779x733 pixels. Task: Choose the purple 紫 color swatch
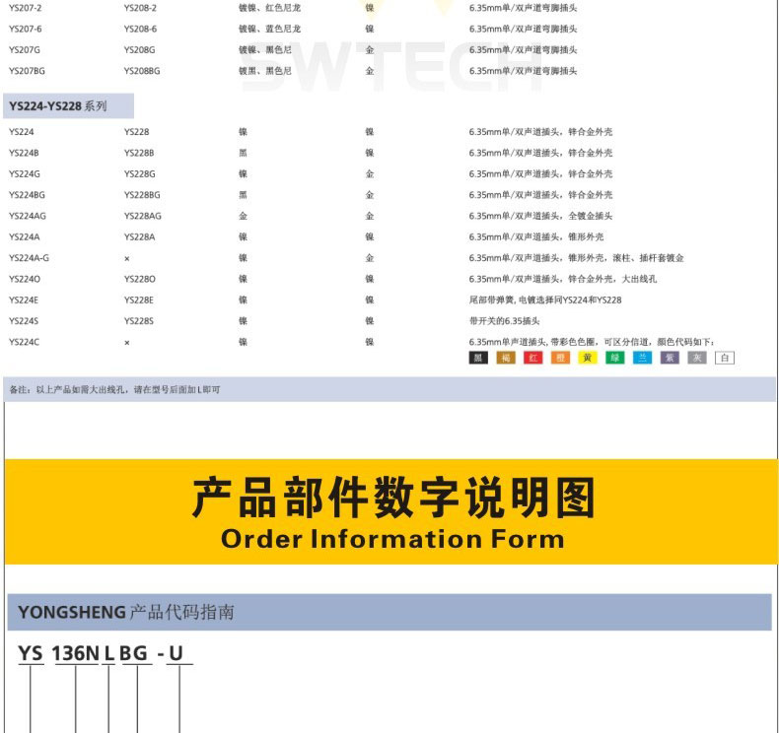tap(670, 358)
